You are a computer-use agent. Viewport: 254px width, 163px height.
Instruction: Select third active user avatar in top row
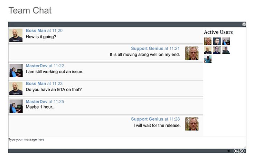tap(226, 41)
